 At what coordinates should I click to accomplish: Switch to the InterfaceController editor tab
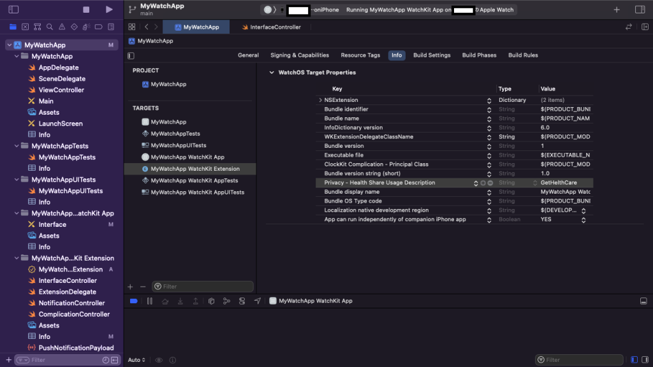(271, 27)
